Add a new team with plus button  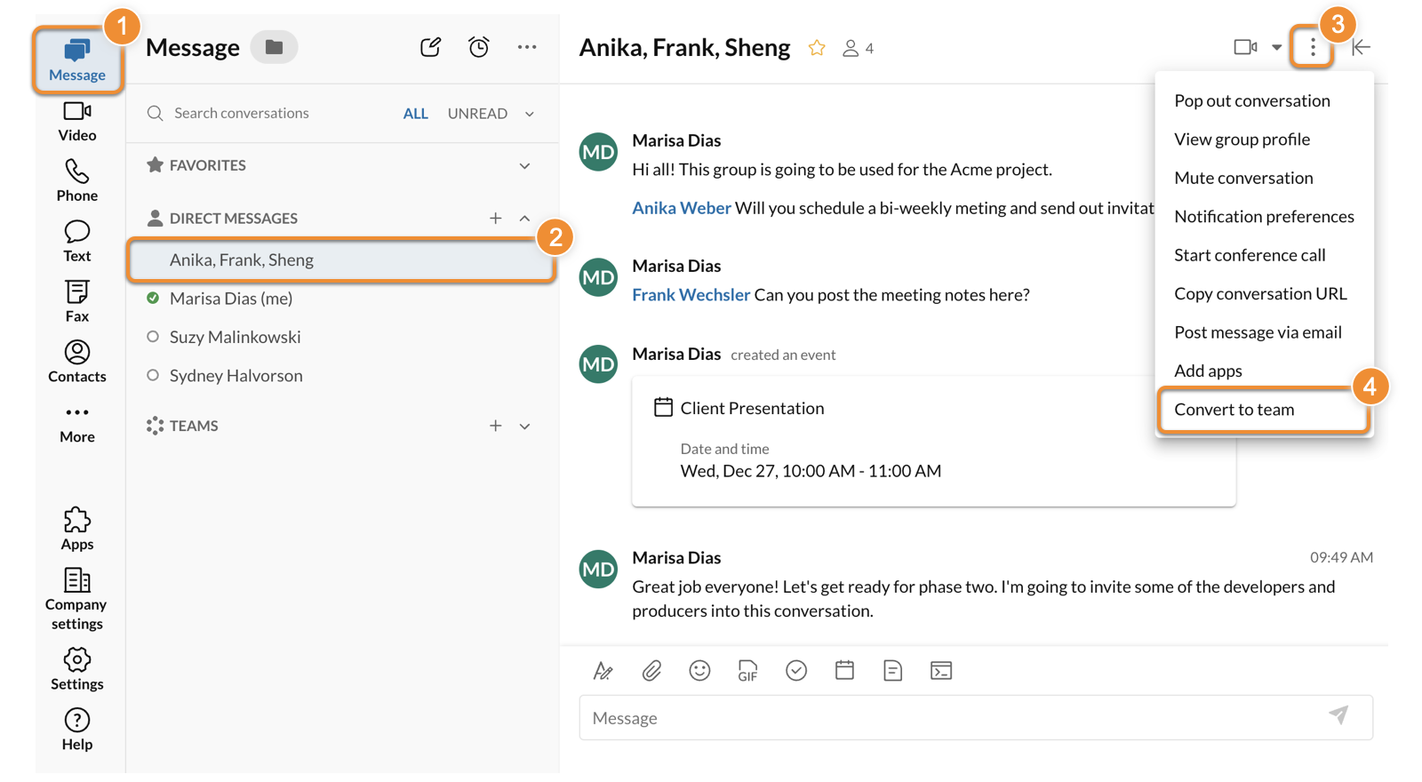click(x=495, y=427)
